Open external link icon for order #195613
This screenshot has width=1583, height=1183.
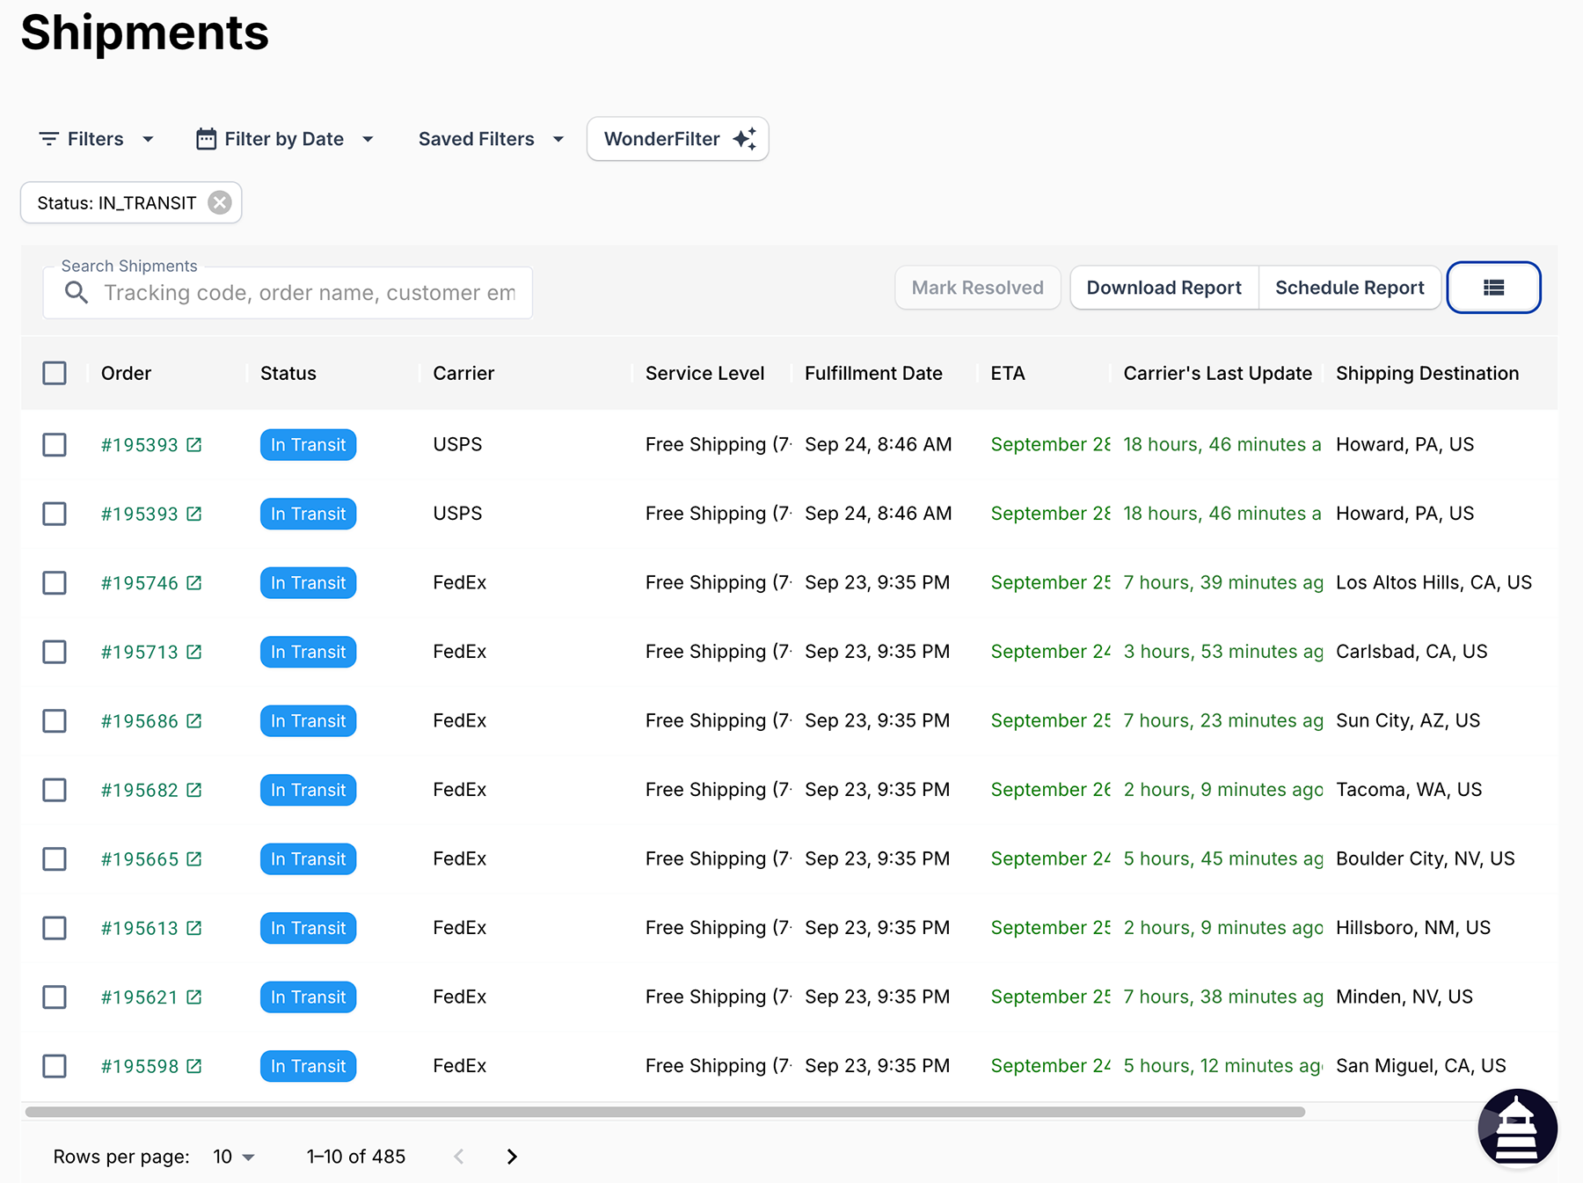tap(194, 928)
